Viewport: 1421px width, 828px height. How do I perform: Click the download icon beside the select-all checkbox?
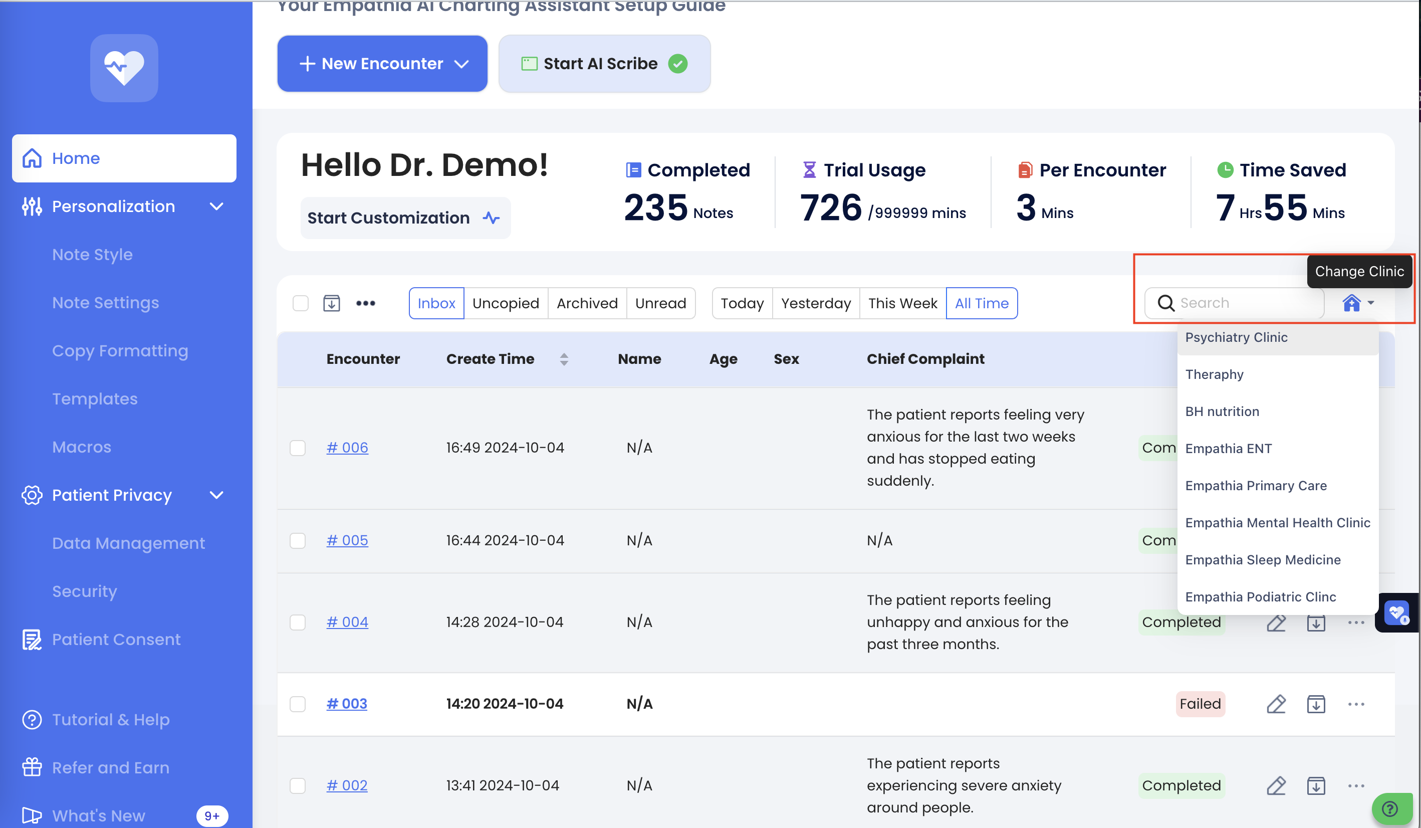click(x=331, y=303)
